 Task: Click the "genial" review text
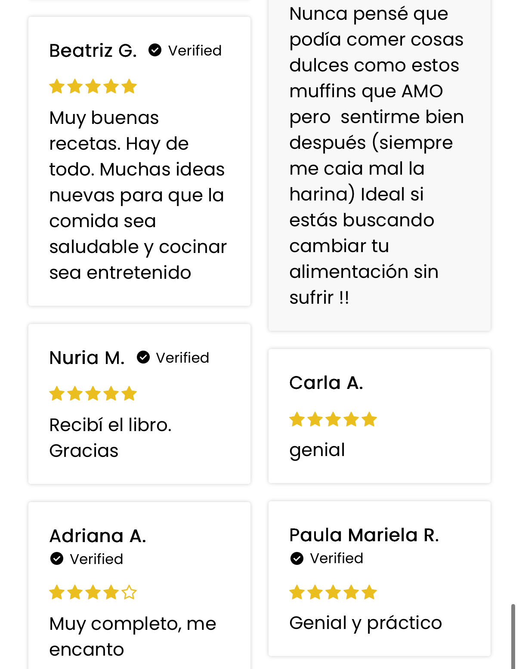tap(317, 450)
